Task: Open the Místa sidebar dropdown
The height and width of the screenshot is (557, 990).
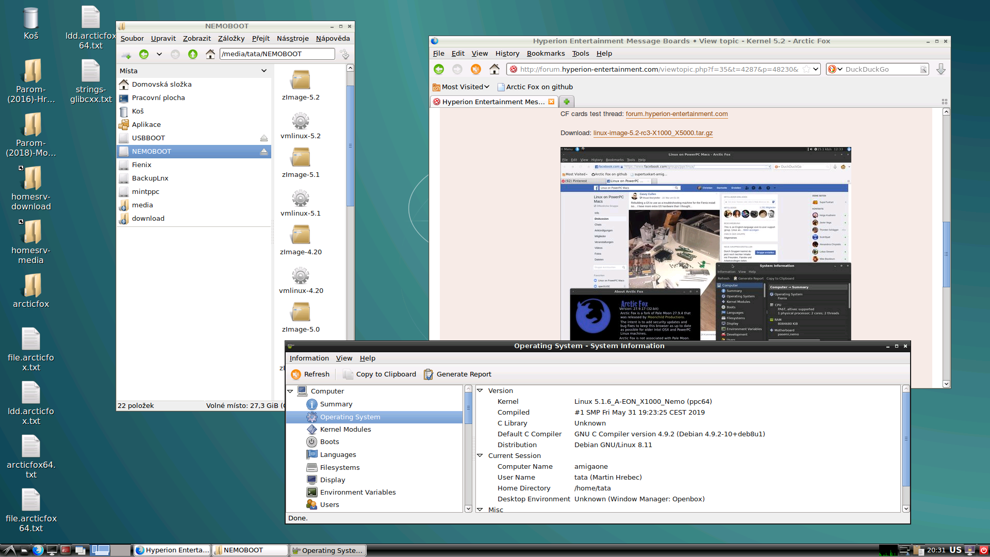Action: coord(264,71)
